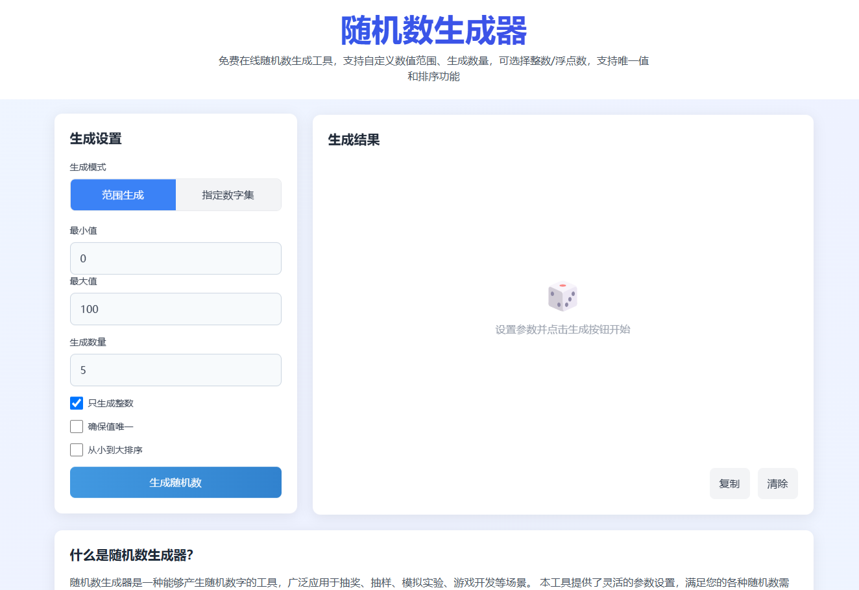Select the 范围生成 mode tab

point(123,195)
